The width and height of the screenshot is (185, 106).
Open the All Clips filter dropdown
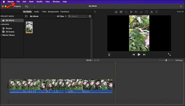tap(62, 16)
